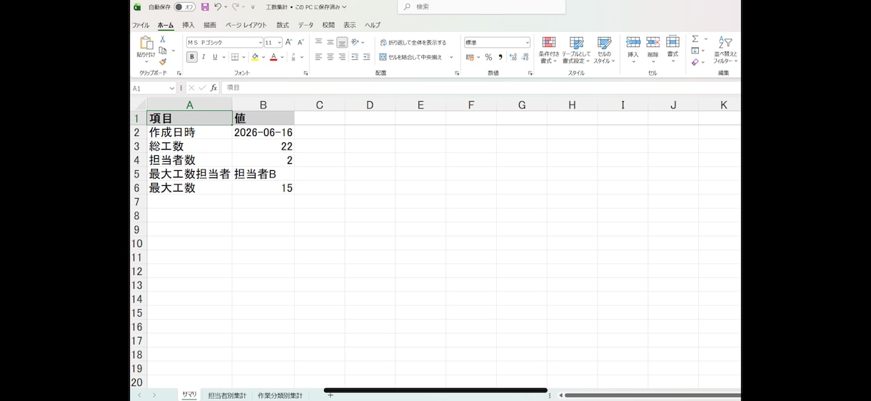Click the Format Painter brush icon

(x=163, y=62)
